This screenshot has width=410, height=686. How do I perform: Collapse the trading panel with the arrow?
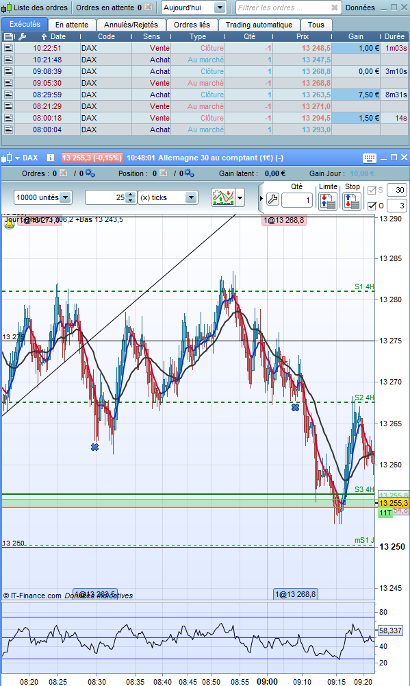pos(261,199)
